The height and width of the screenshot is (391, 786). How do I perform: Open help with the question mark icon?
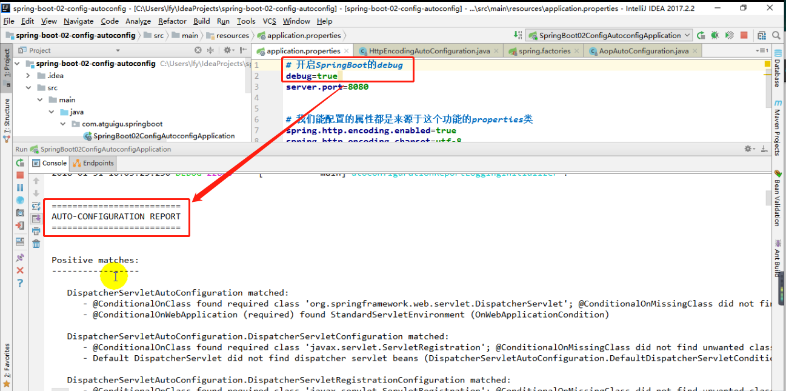click(20, 283)
